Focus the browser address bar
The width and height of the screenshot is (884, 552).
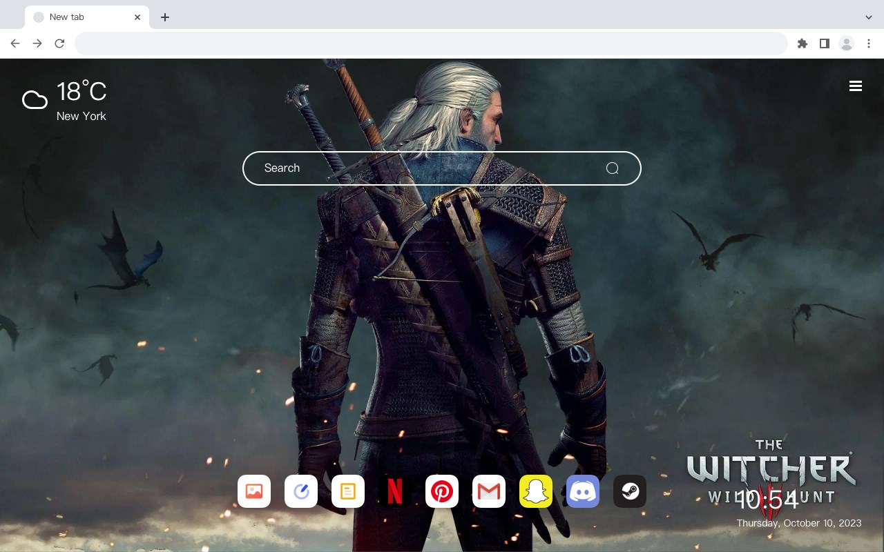(x=431, y=43)
